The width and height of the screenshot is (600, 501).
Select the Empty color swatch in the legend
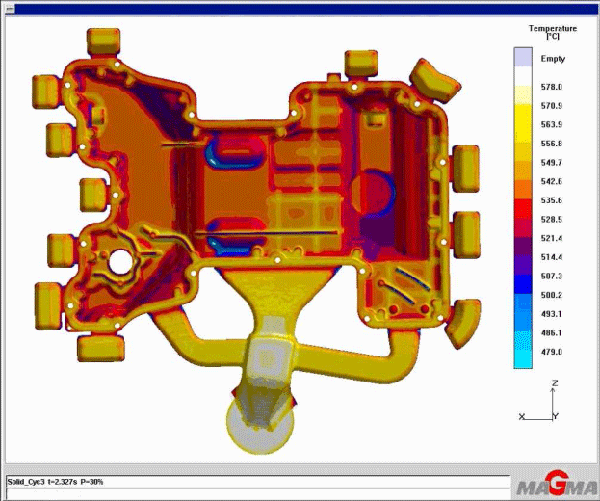click(523, 59)
